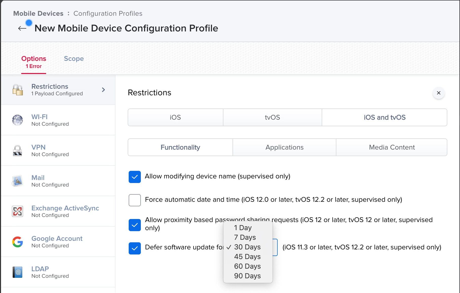Image resolution: width=460 pixels, height=293 pixels.
Task: Open the Applications restrictions tab
Action: tap(284, 147)
